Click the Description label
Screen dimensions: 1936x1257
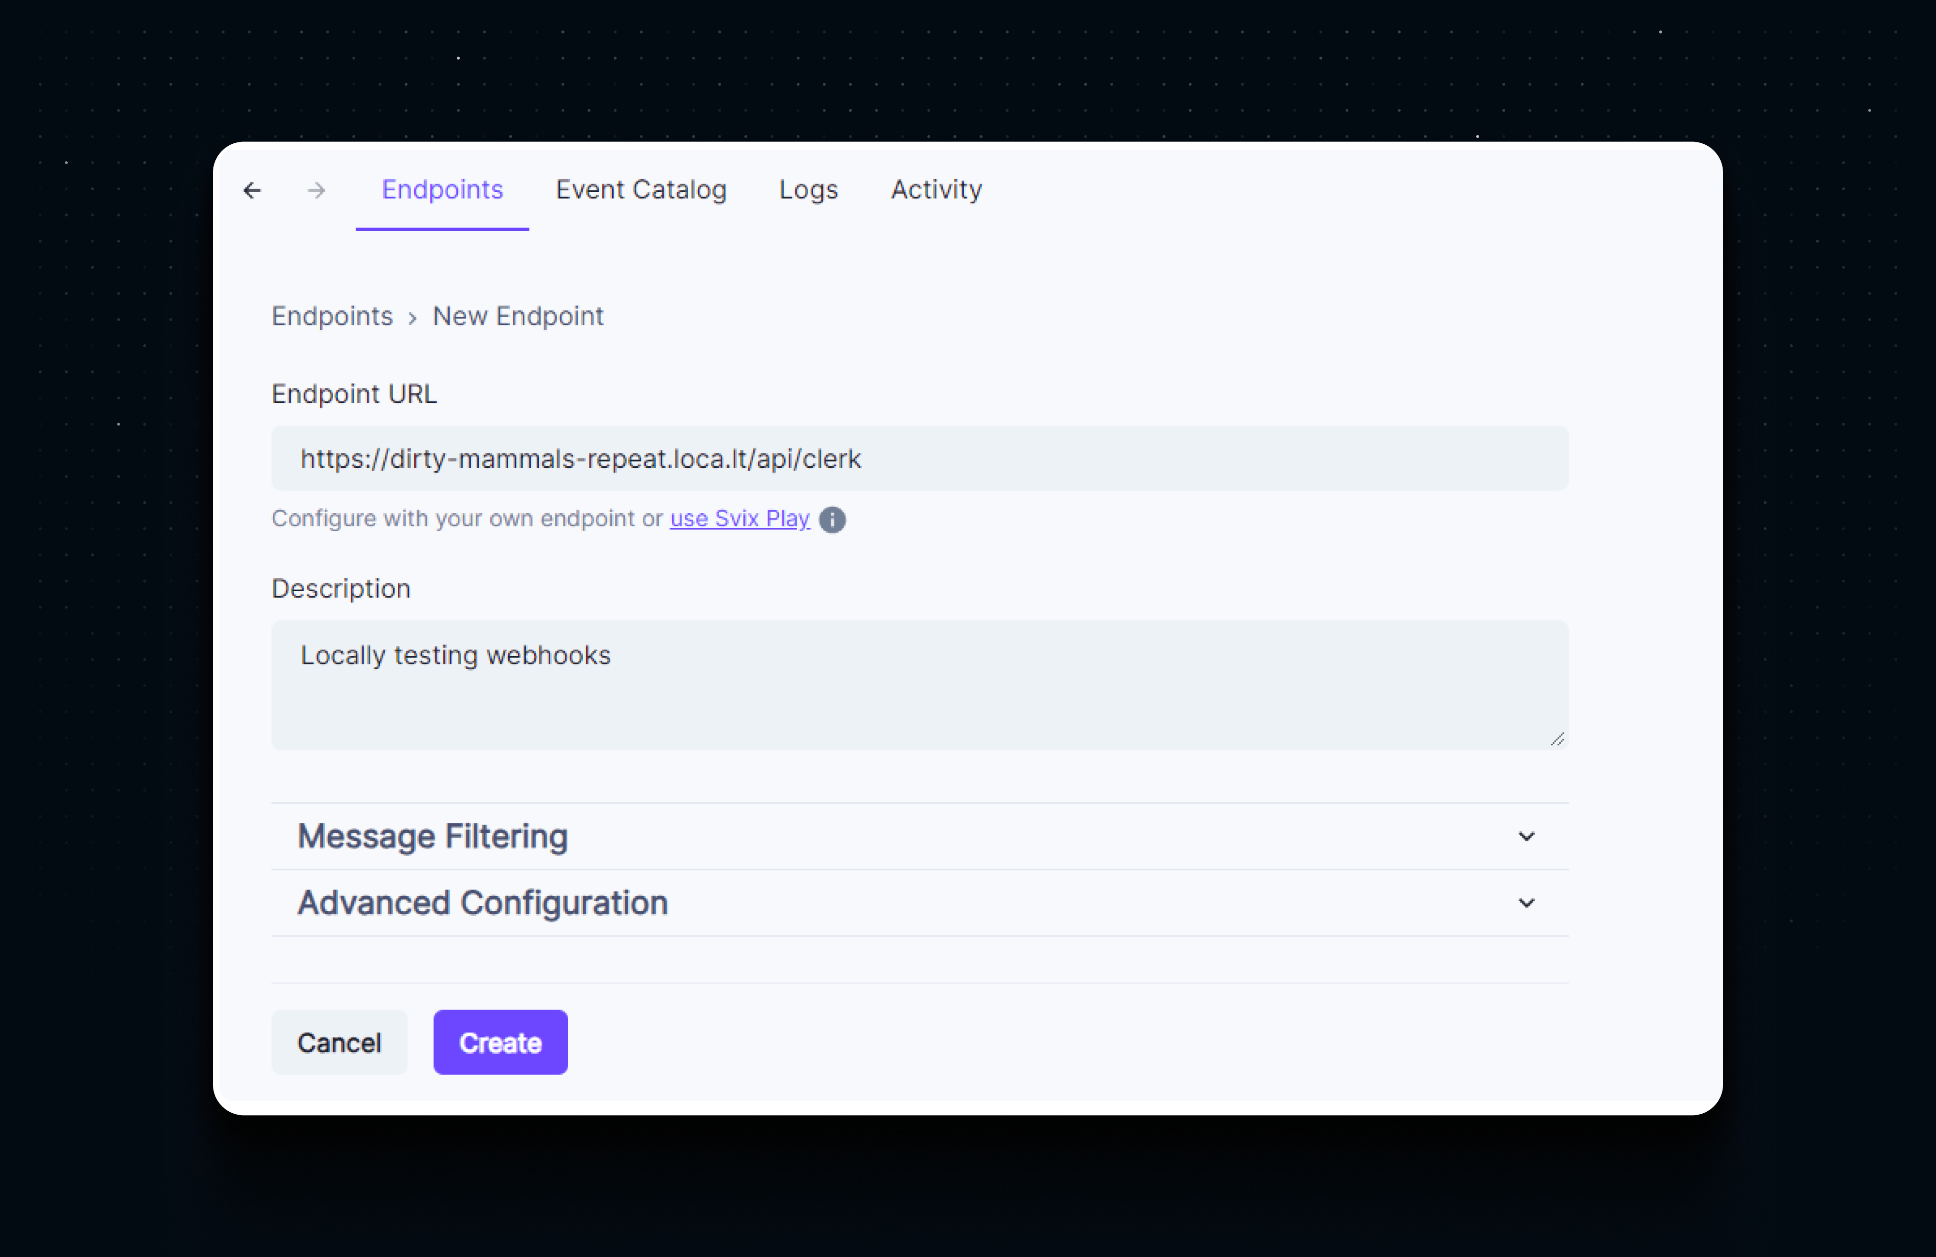pos(341,588)
